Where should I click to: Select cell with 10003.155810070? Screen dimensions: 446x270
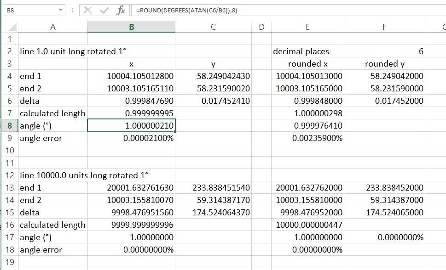point(132,200)
